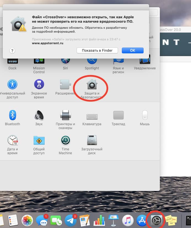Viewport: 191px width, 228px height.
Task: Open Мышь preferences
Action: (145, 118)
